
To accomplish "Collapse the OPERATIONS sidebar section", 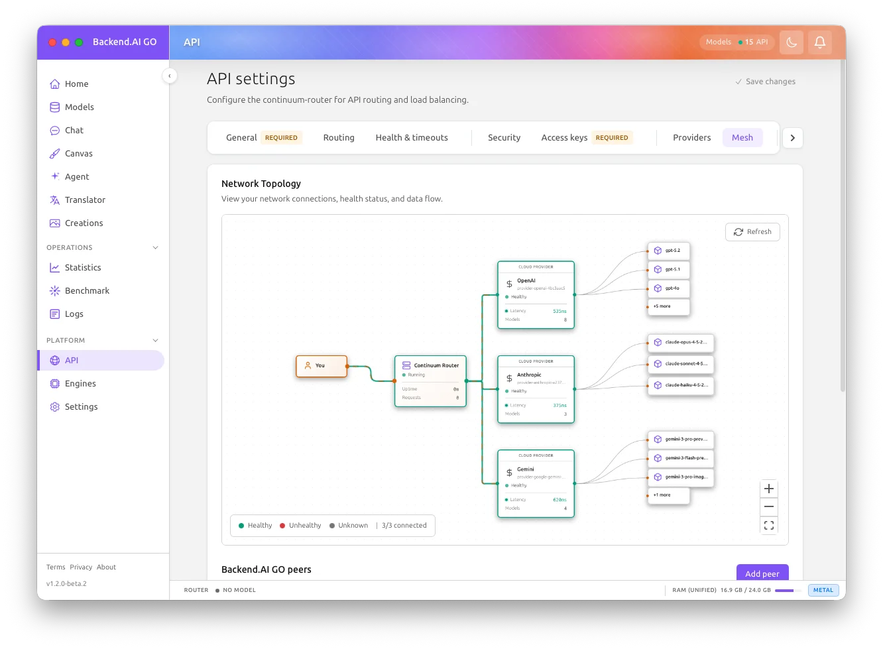I will pos(155,247).
